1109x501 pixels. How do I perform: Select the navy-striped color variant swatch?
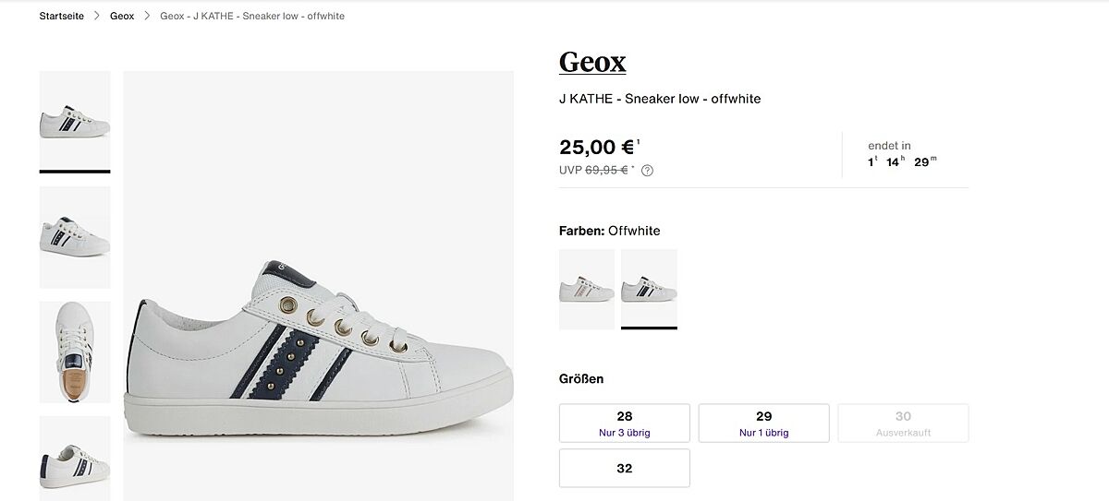click(649, 289)
